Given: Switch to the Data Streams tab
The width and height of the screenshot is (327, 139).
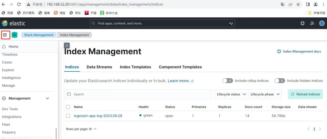Looking at the screenshot, I should point(99,67).
